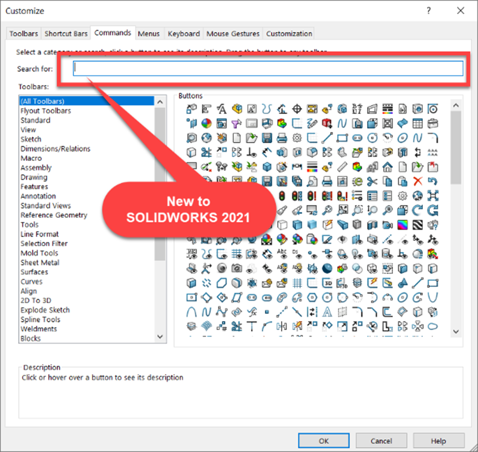This screenshot has width=478, height=452.
Task: Select the blue video camera icon
Action: tap(387, 225)
